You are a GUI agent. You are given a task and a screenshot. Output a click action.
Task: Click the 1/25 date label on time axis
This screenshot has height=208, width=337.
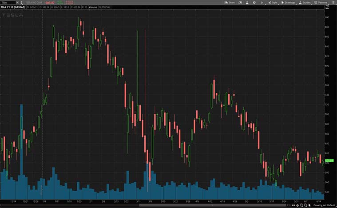(x=79, y=201)
